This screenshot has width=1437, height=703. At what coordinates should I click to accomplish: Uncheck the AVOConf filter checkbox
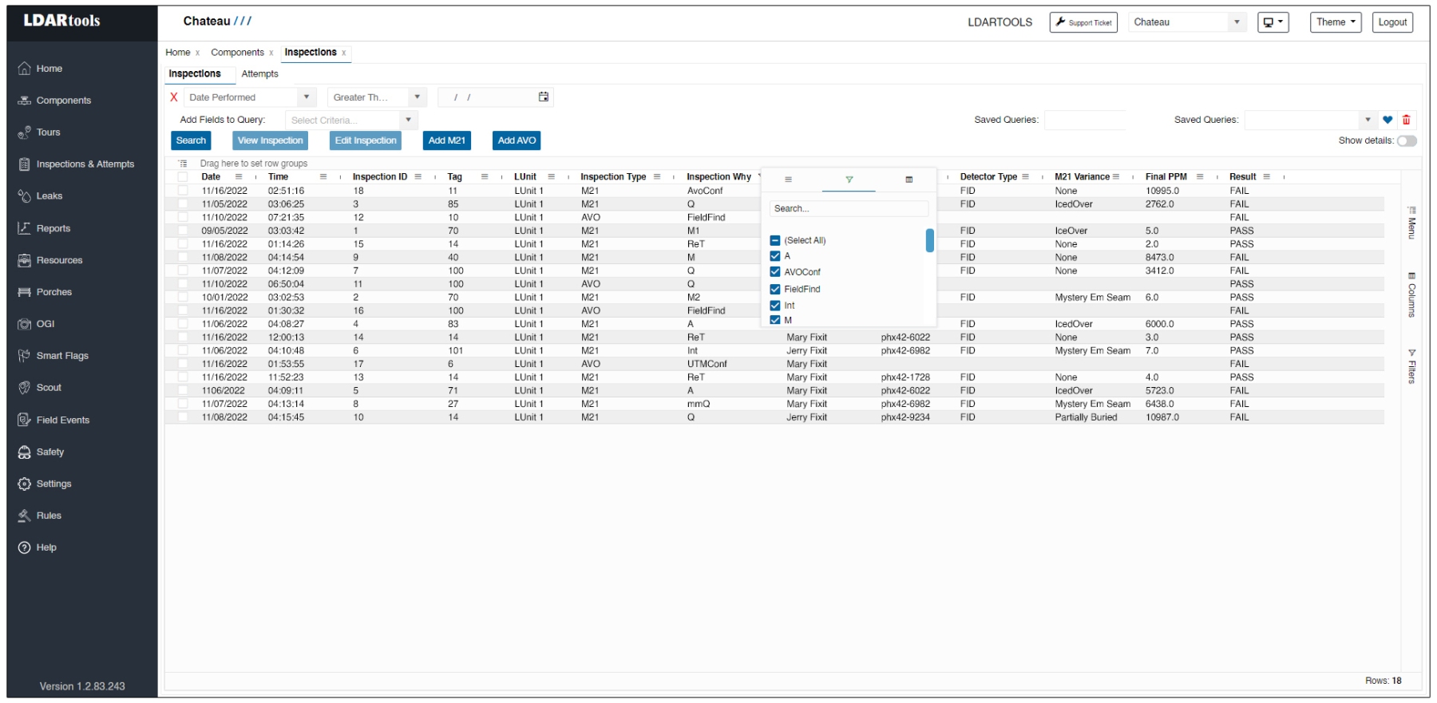pos(775,272)
